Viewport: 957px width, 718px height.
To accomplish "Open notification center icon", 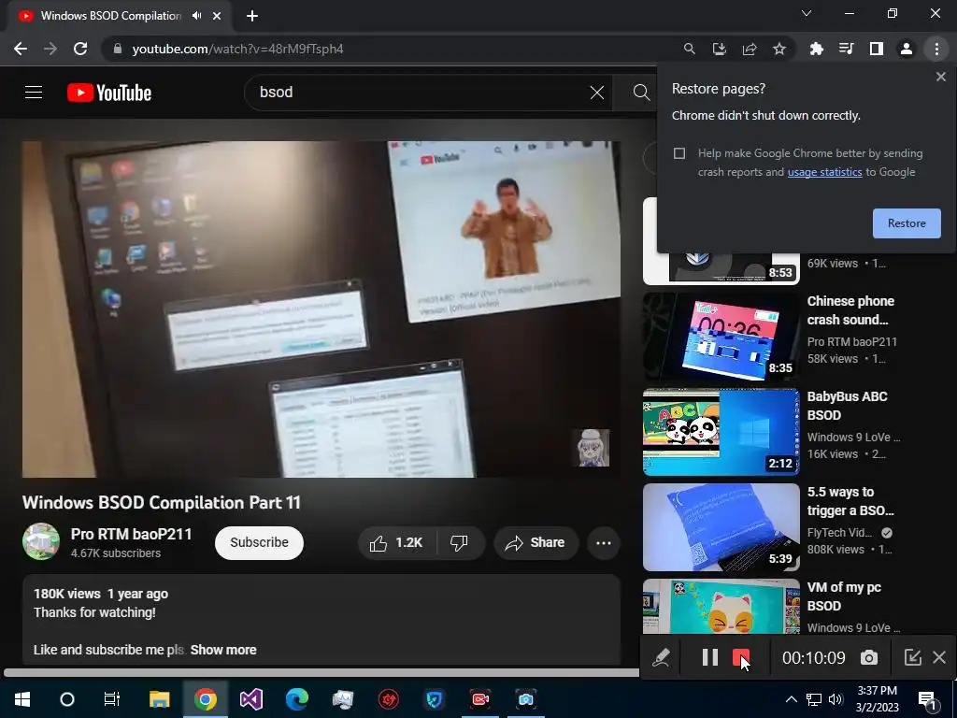I will pos(928,699).
